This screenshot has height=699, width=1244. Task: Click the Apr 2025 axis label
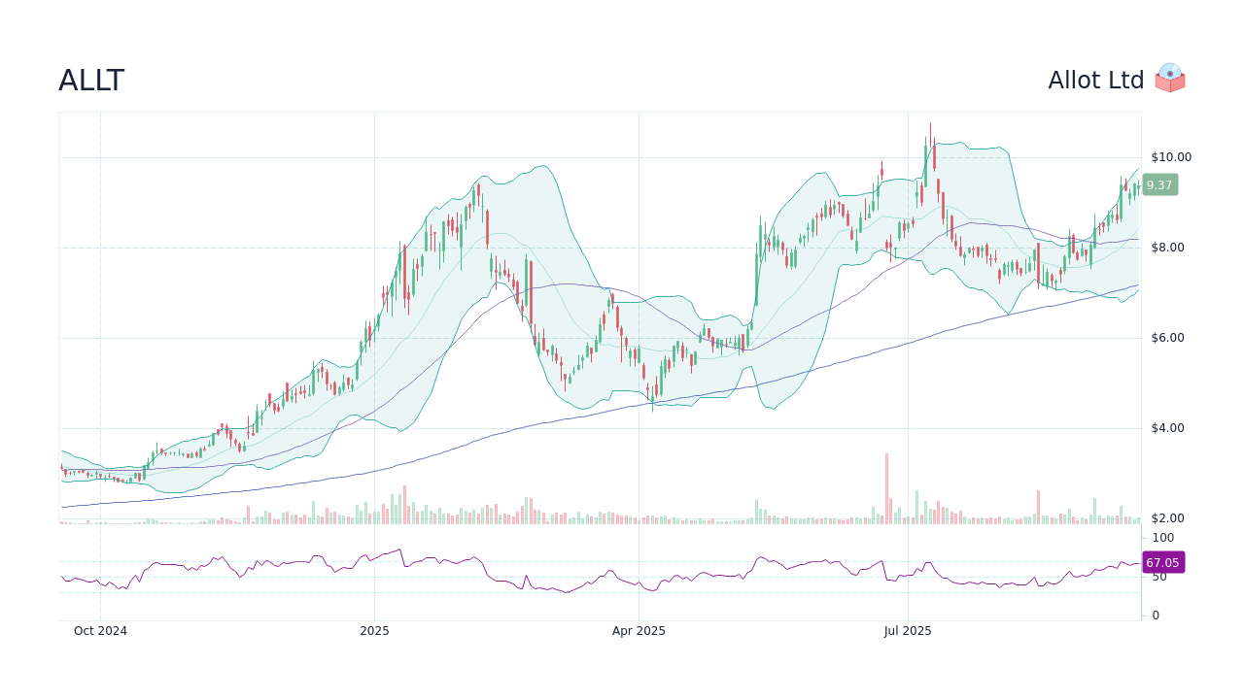640,630
